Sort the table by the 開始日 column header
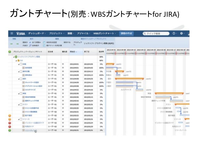 point(76,52)
